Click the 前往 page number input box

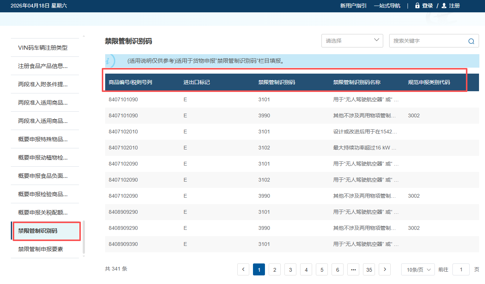click(461, 269)
